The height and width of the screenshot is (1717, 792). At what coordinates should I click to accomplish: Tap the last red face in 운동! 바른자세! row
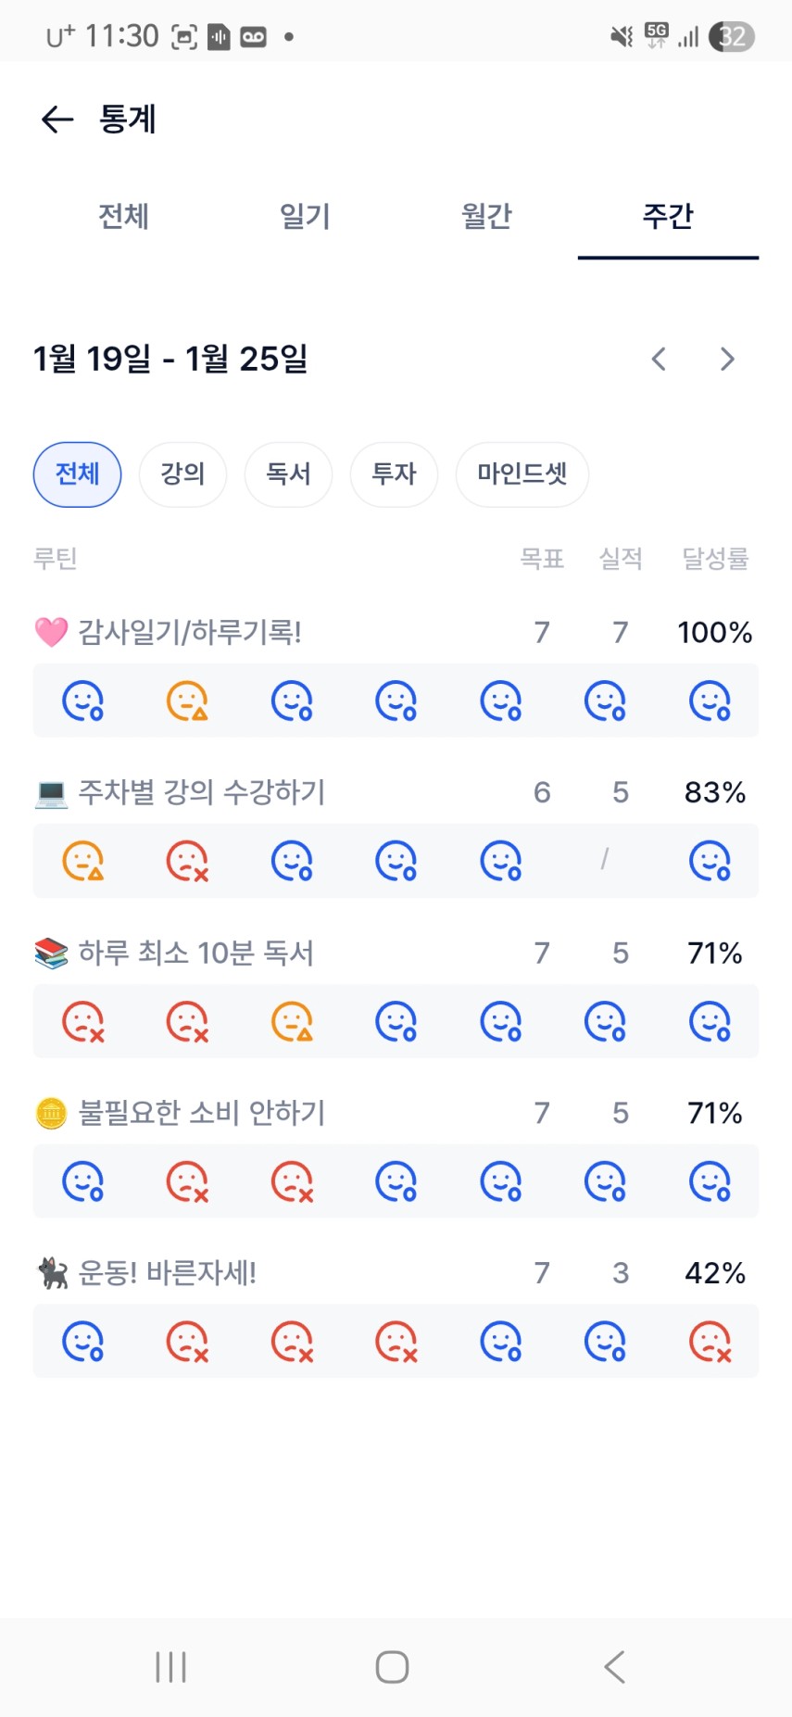(x=710, y=1341)
